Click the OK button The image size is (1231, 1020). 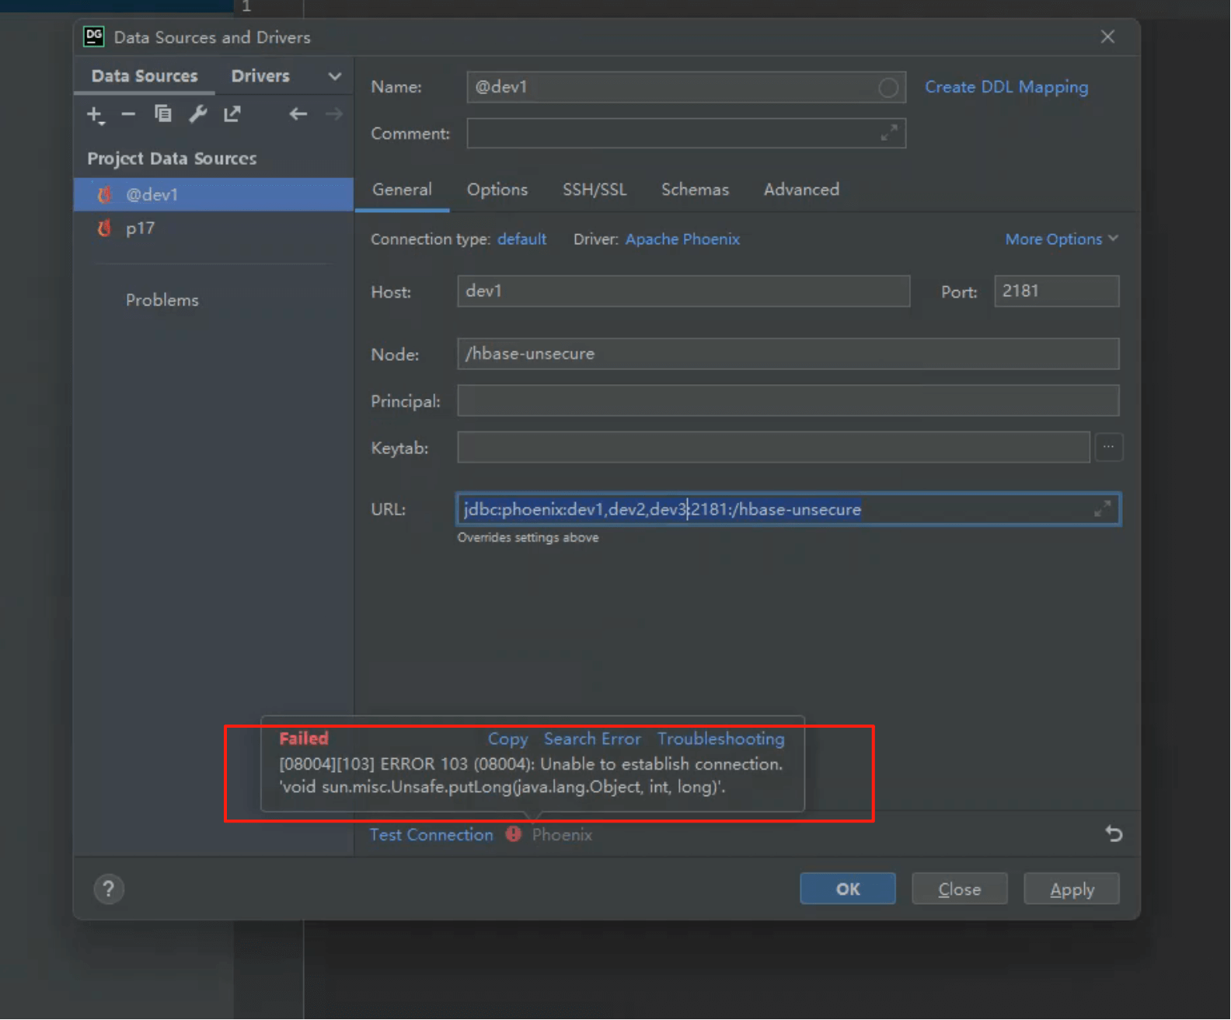tap(848, 889)
